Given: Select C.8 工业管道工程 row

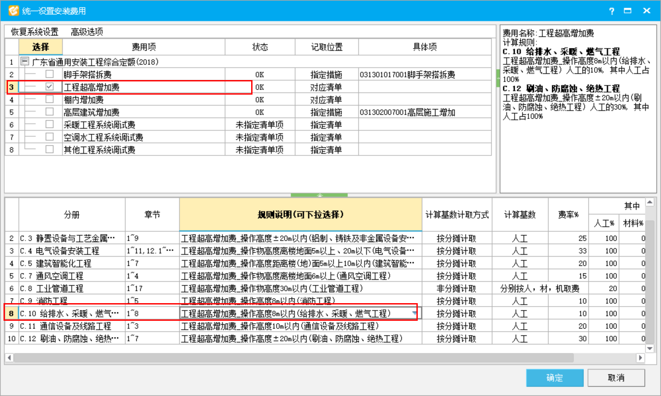Looking at the screenshot, I should (x=52, y=288).
